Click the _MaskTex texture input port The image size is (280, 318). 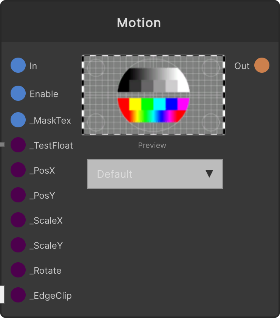18,120
